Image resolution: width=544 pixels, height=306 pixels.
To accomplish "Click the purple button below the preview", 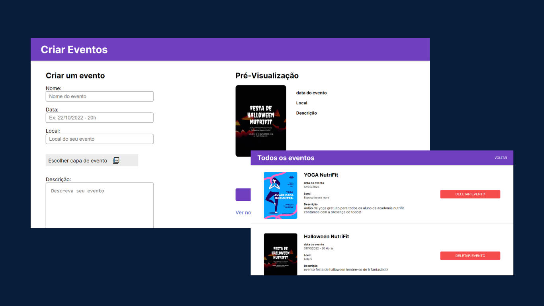I will tap(243, 195).
